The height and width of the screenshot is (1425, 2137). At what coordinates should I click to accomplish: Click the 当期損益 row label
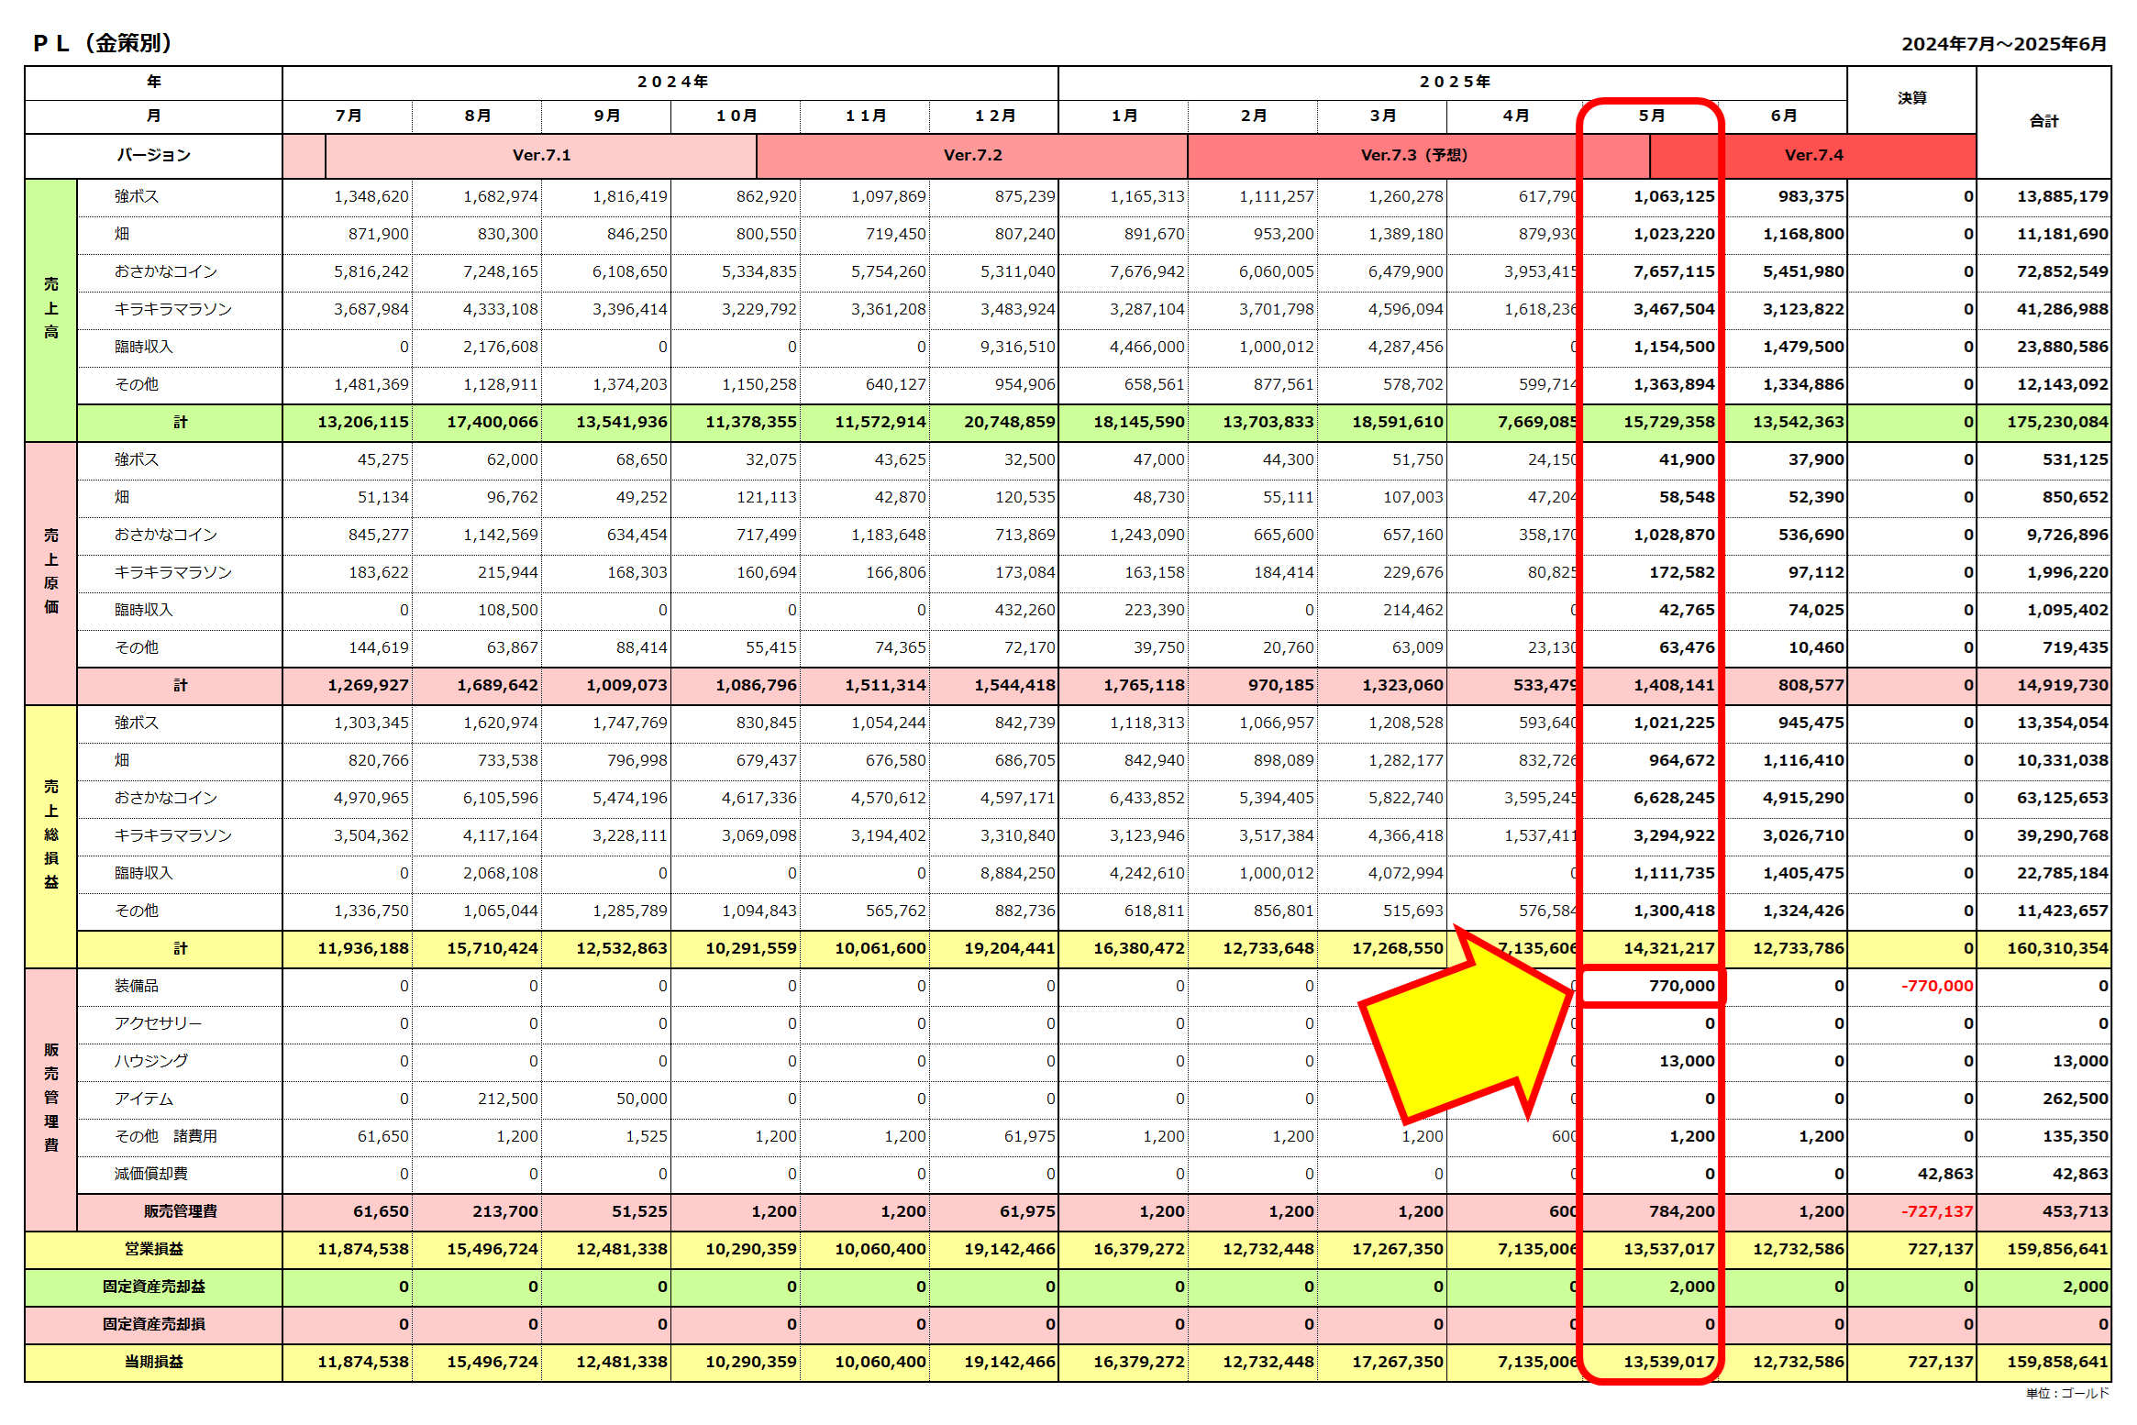154,1362
